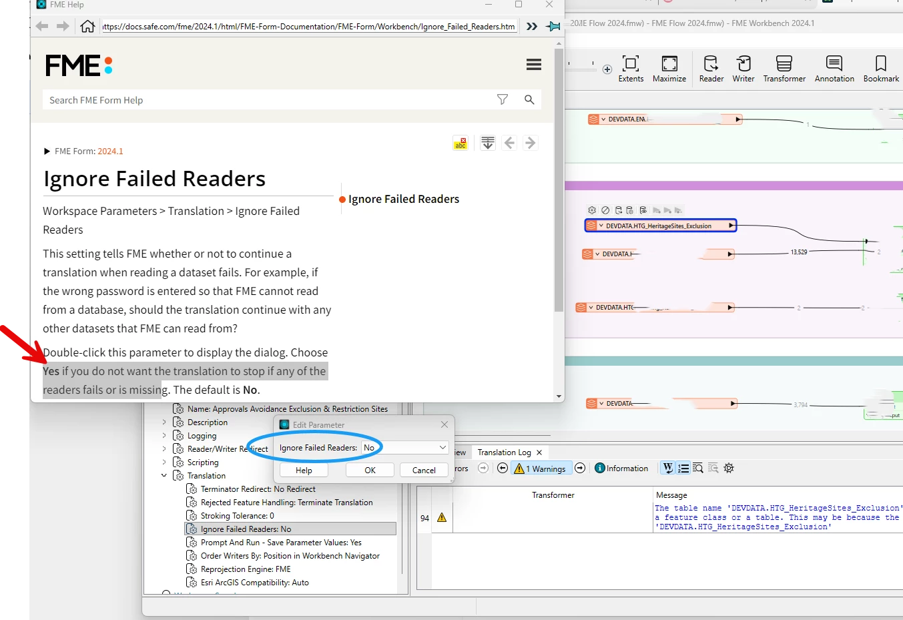Go to previous help topic
Image resolution: width=903 pixels, height=620 pixels.
tap(509, 143)
